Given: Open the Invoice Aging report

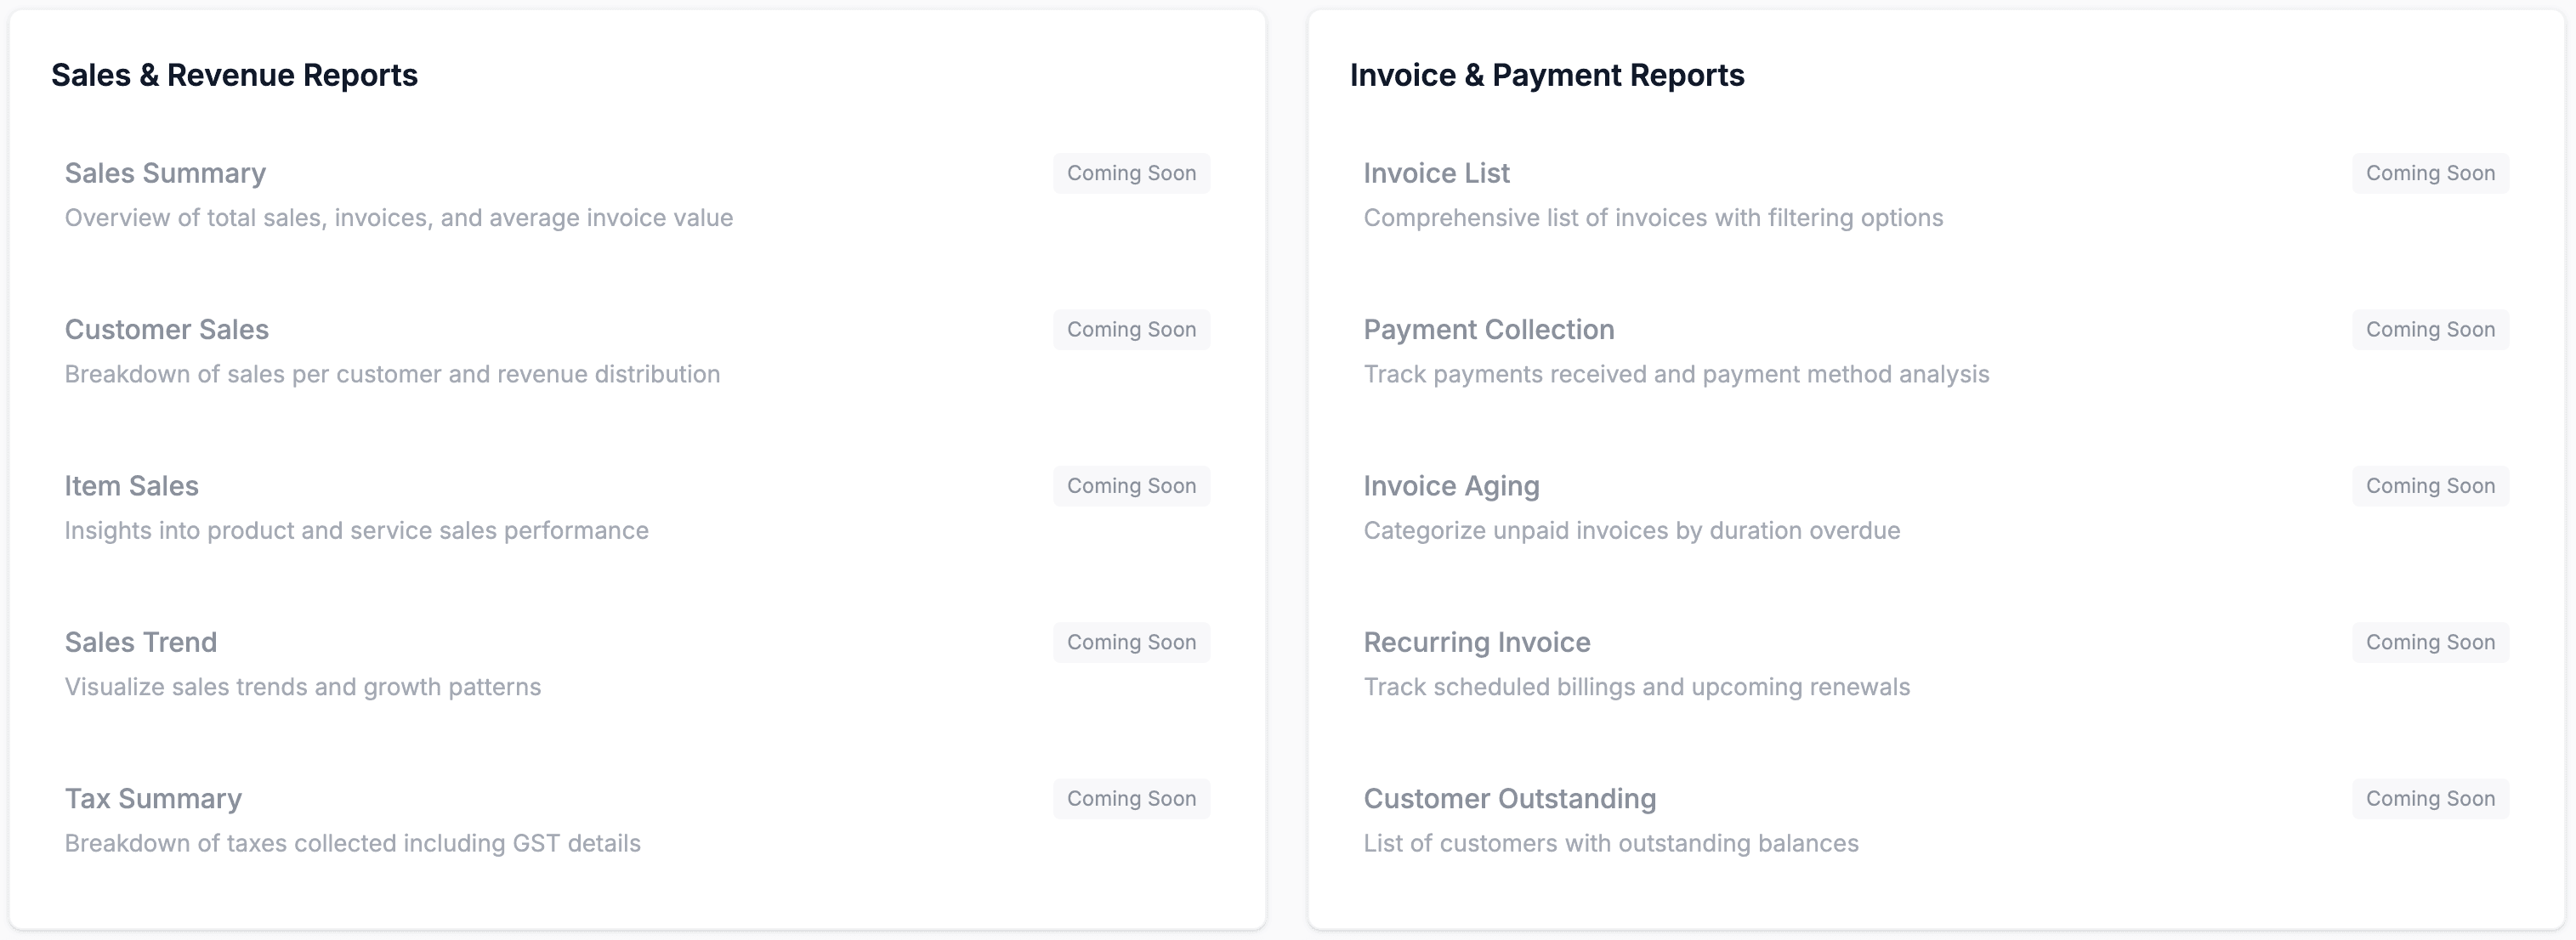Looking at the screenshot, I should click(1451, 485).
